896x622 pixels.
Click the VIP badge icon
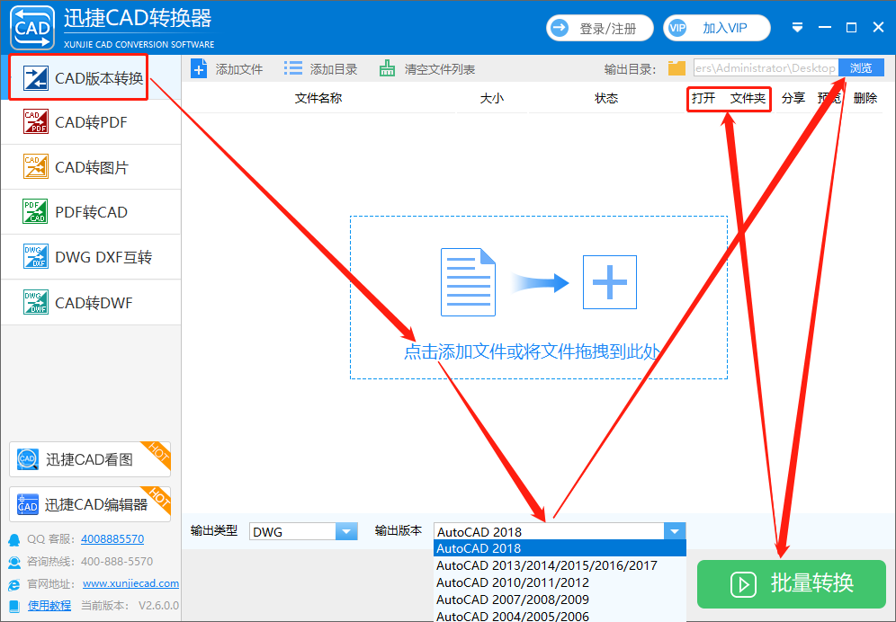pyautogui.click(x=677, y=28)
